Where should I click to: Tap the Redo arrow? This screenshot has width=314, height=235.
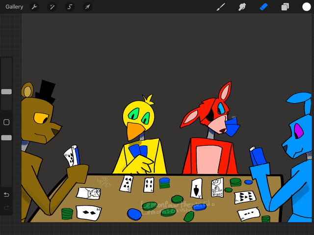(x=6, y=208)
